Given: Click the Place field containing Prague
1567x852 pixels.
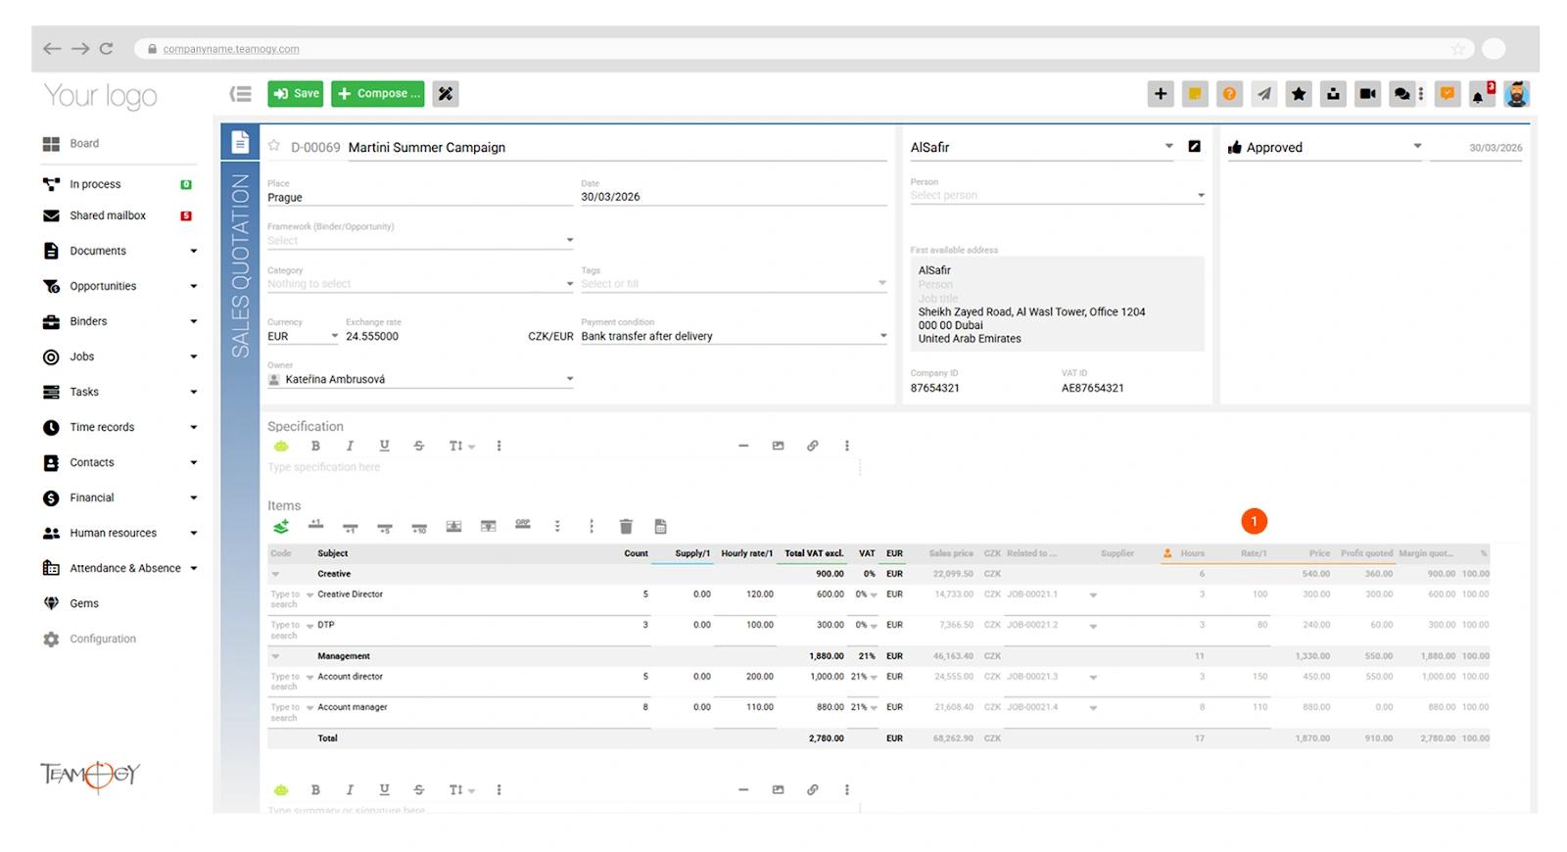Looking at the screenshot, I should (416, 197).
